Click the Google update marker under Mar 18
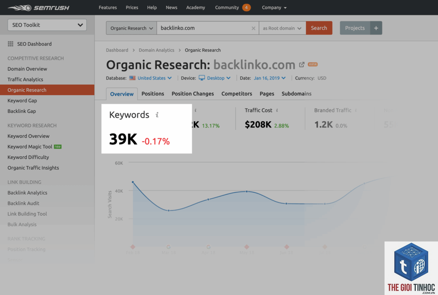This screenshot has height=295, width=438. 169,247
